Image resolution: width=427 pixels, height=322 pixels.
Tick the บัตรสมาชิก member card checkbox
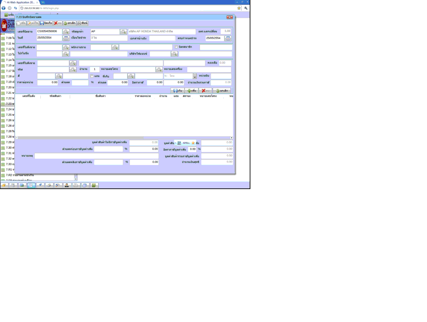pyautogui.click(x=176, y=47)
